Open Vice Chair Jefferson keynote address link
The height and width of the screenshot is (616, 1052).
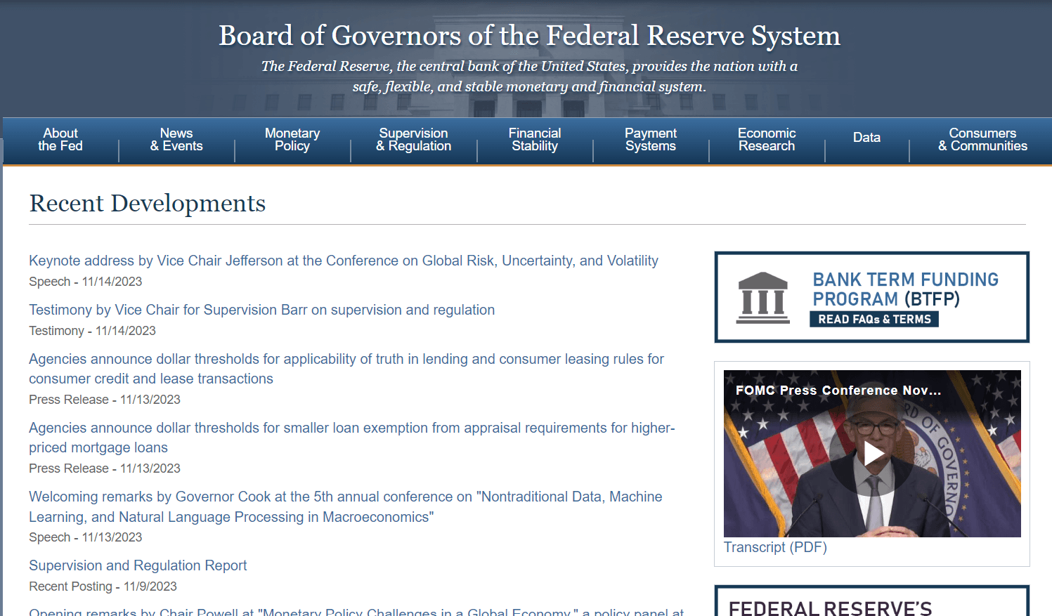click(x=344, y=261)
